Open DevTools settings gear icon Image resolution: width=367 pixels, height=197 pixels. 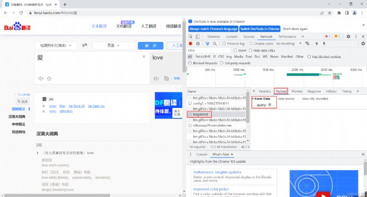pyautogui.click(x=348, y=37)
